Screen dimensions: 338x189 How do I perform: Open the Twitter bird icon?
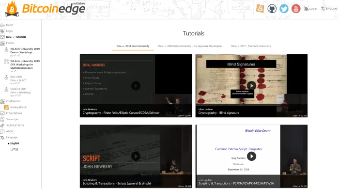click(284, 9)
